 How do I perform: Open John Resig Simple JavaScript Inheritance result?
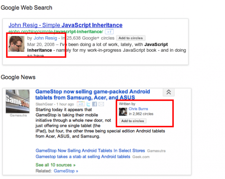pyautogui.click(x=65, y=25)
